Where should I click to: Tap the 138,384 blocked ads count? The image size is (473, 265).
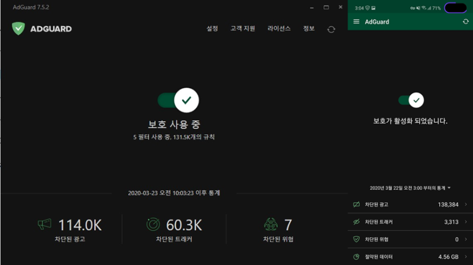click(x=448, y=205)
